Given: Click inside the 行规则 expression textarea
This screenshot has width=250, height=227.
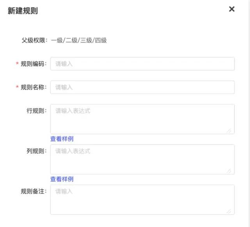Looking at the screenshot, I should (x=142, y=119).
